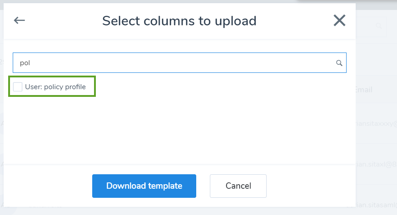This screenshot has height=215, width=397.
Task: Click the word 'template' on blue button
Action: [165, 186]
